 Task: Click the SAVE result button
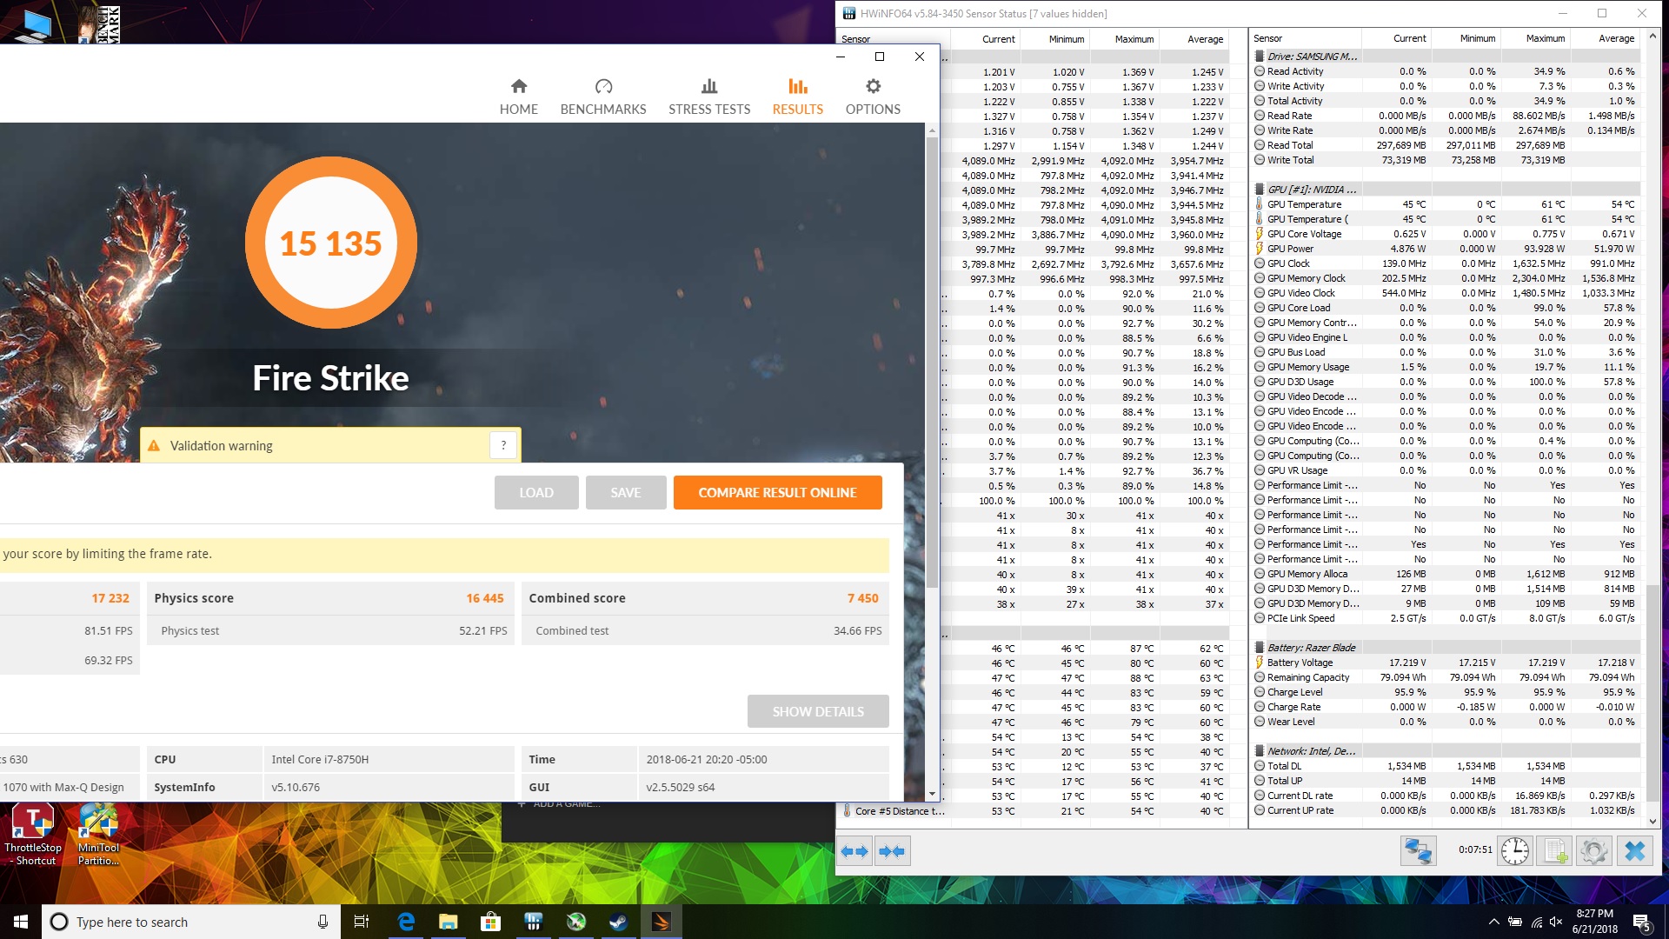[x=626, y=492]
